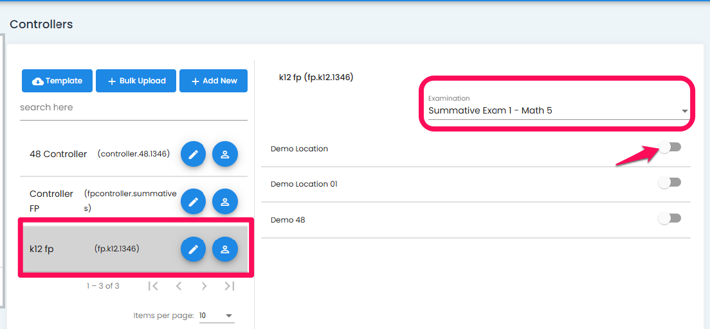Change items per page dropdown
Viewport: 710px width, 329px height.
click(217, 316)
